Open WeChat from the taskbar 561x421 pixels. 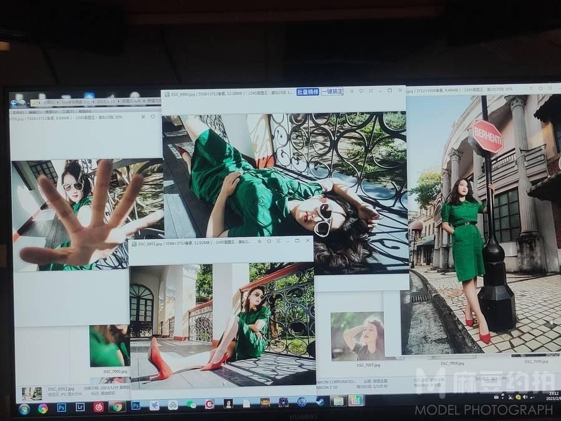(191, 405)
